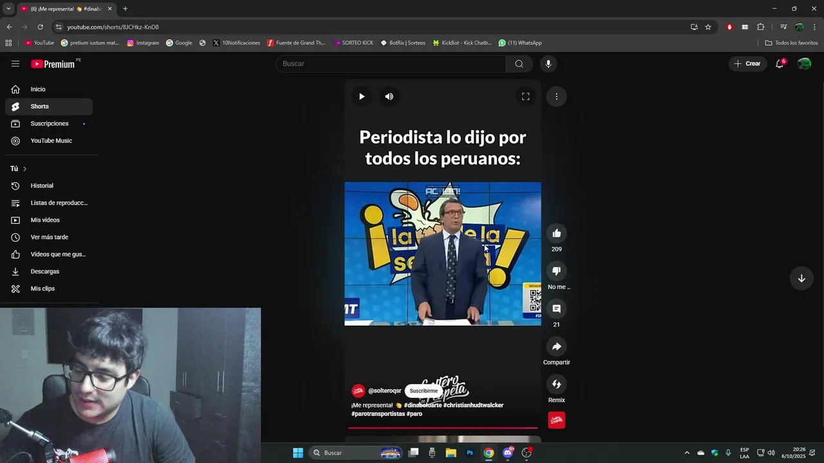Click the Chrome address bar URL
This screenshot has height=463, width=824.
point(113,27)
